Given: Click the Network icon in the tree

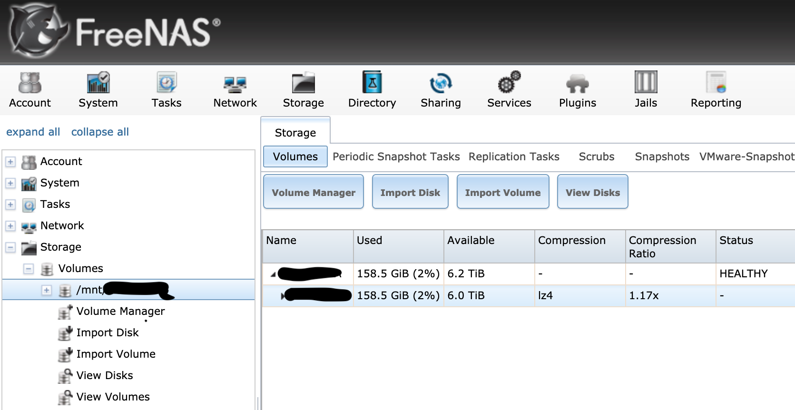Looking at the screenshot, I should coord(29,228).
